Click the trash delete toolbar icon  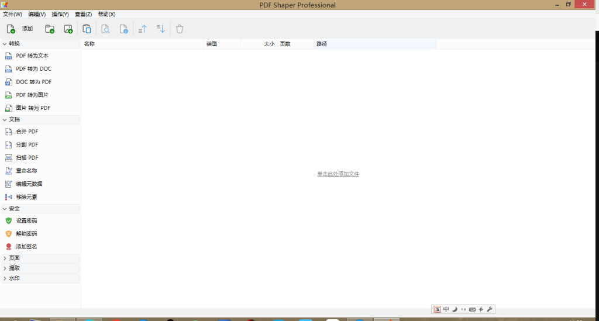click(180, 29)
